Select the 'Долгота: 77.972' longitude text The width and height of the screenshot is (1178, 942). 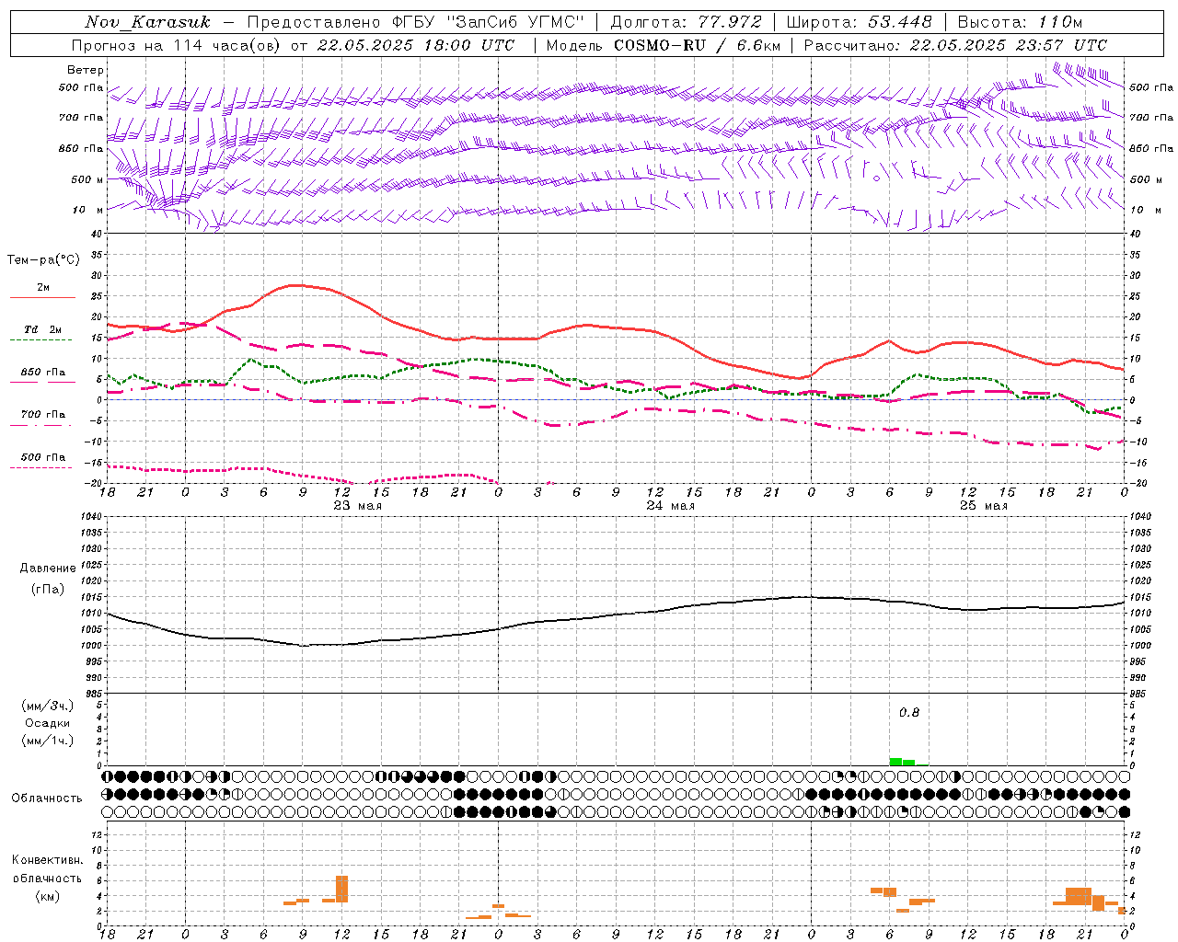pos(686,22)
